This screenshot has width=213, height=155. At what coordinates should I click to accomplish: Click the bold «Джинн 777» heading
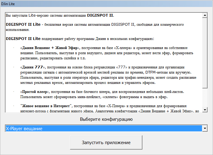33,67
